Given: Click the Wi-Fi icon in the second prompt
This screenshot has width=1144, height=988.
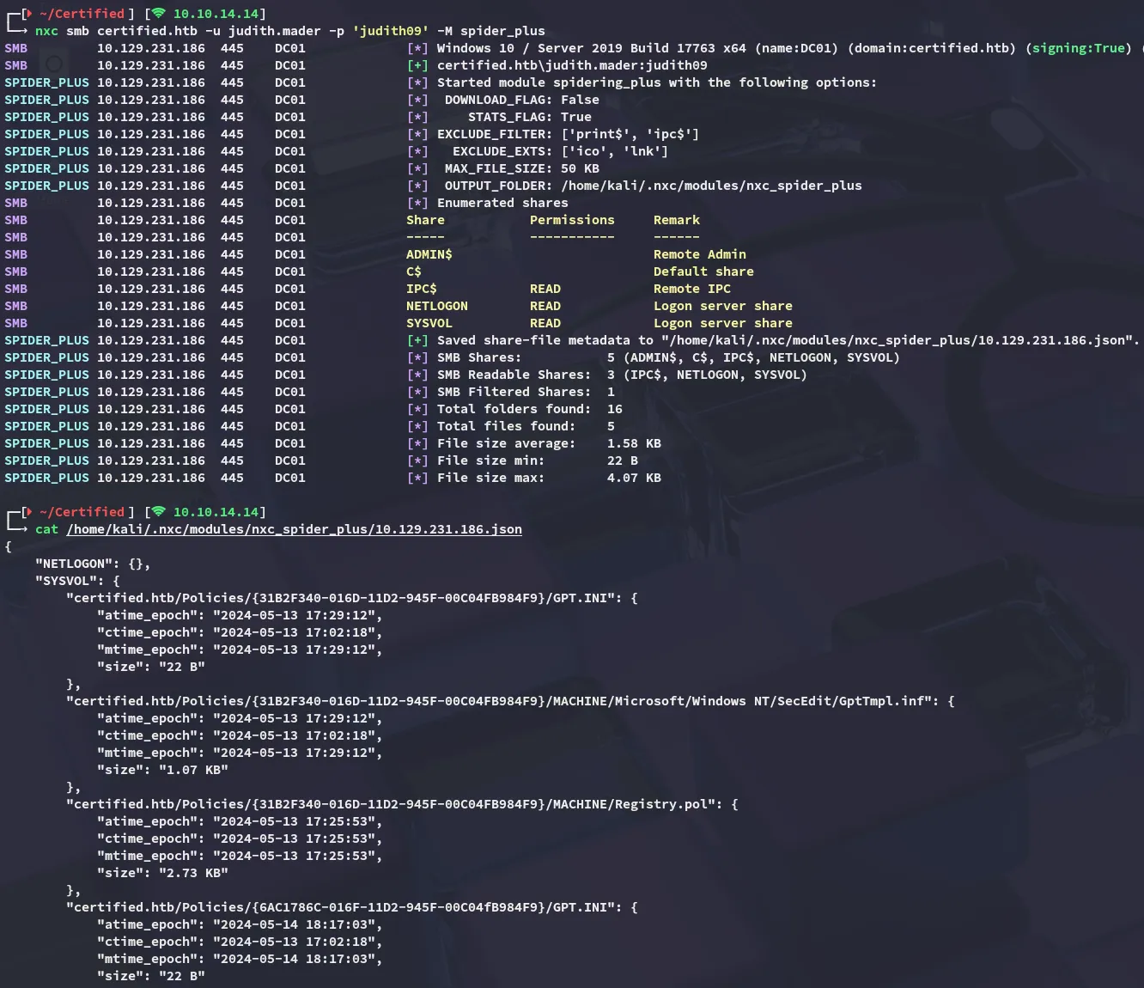Looking at the screenshot, I should pyautogui.click(x=158, y=512).
